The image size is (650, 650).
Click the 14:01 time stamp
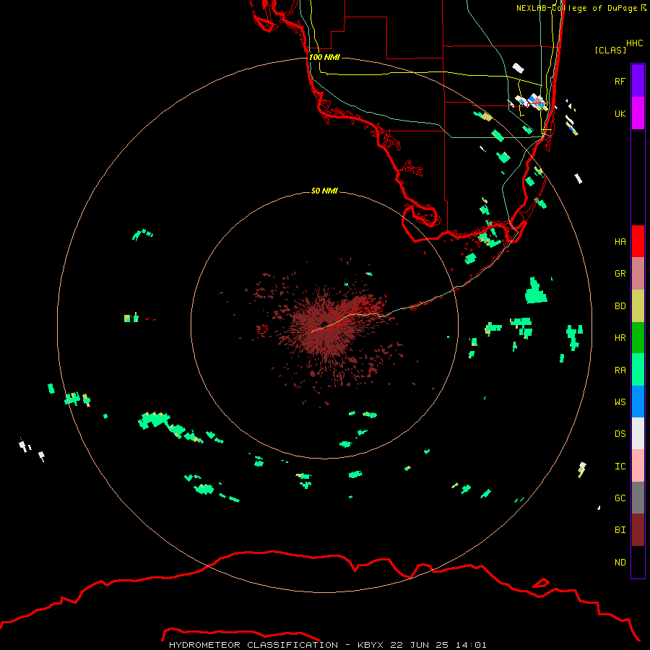(x=470, y=645)
